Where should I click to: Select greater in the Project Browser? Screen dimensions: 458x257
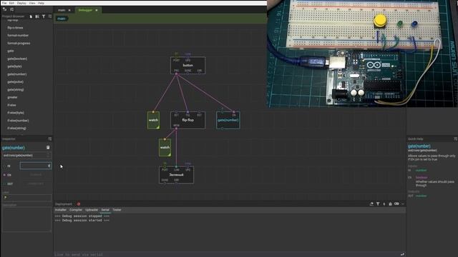coord(12,97)
